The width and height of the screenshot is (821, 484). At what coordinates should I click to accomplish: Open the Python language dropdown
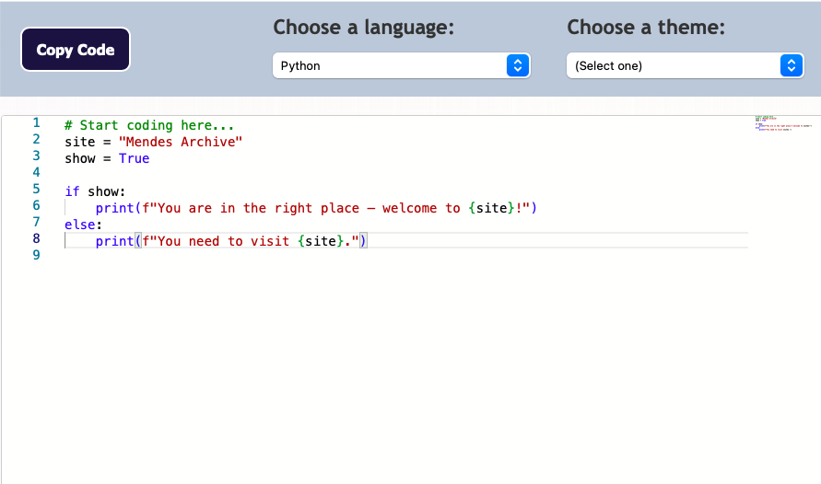click(402, 66)
